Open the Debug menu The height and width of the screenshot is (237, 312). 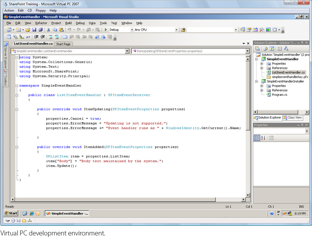pos(80,23)
